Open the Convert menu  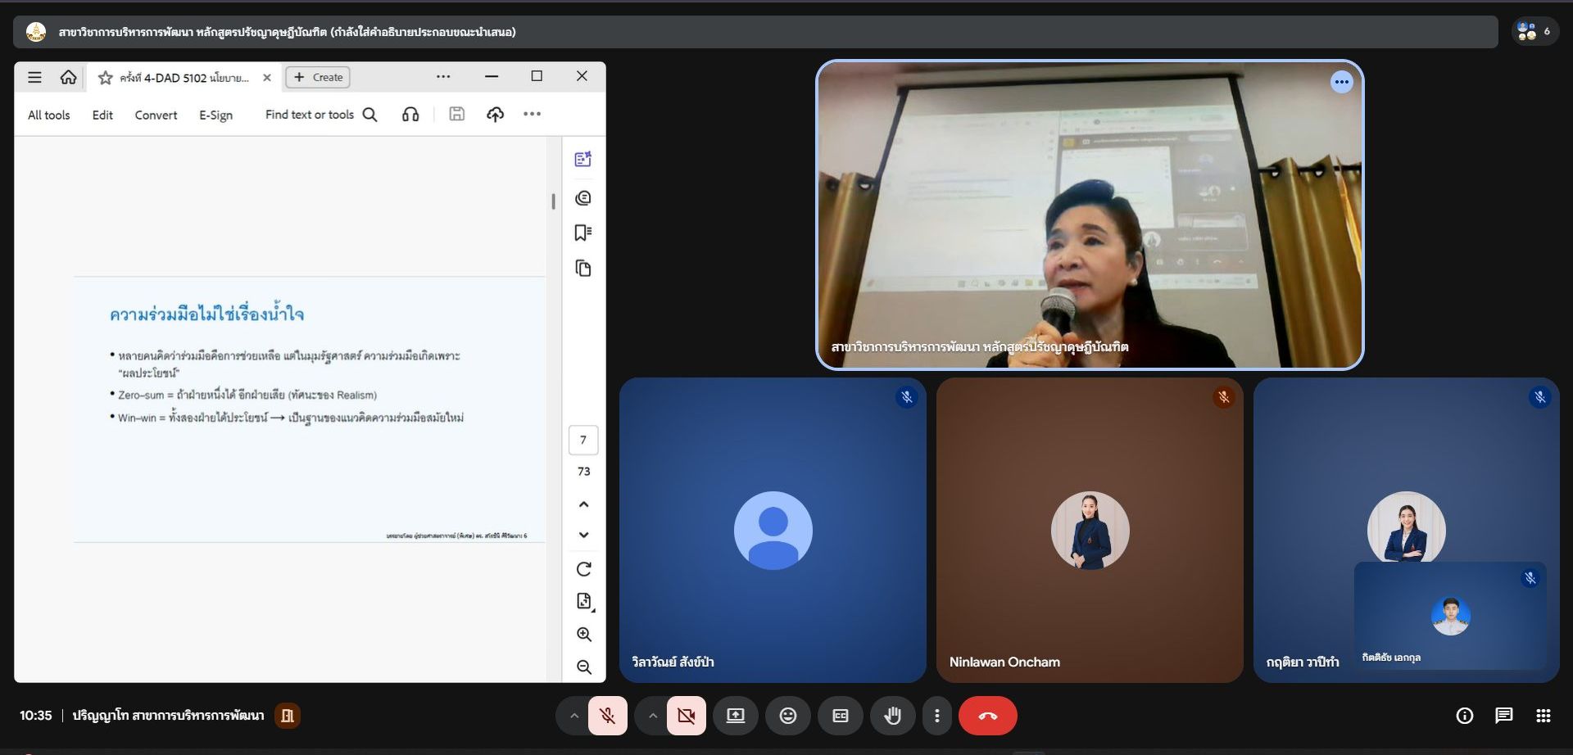[x=156, y=115]
